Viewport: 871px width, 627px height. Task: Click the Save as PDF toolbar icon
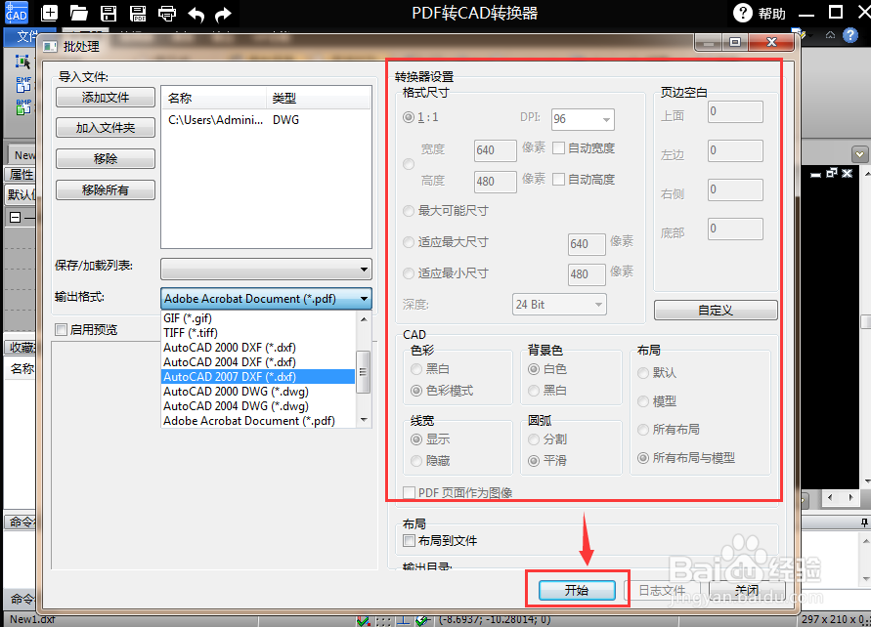(x=138, y=14)
